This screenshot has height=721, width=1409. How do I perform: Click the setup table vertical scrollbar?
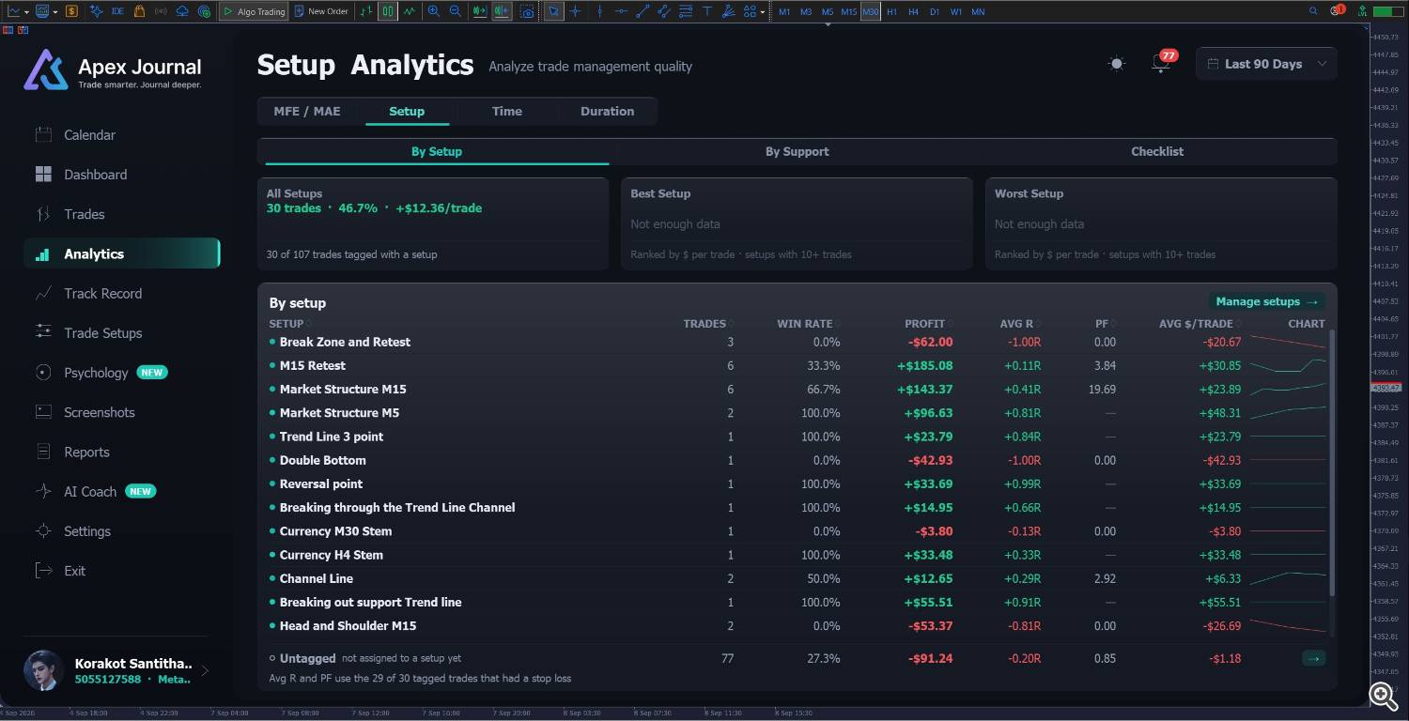[x=1331, y=462]
